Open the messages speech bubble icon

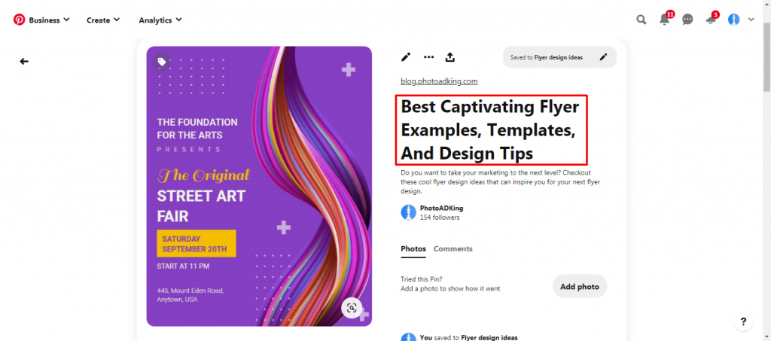688,20
